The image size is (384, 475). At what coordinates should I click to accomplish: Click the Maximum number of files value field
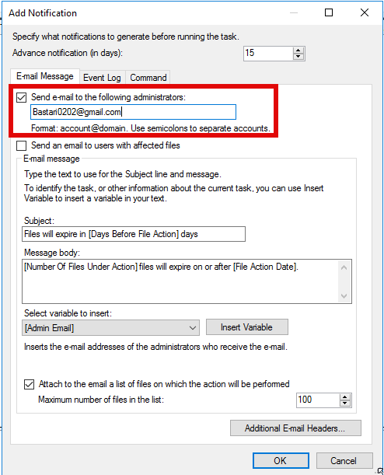[318, 400]
